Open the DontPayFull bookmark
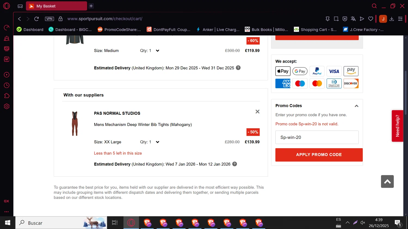This screenshot has width=408, height=229. tap(168, 30)
